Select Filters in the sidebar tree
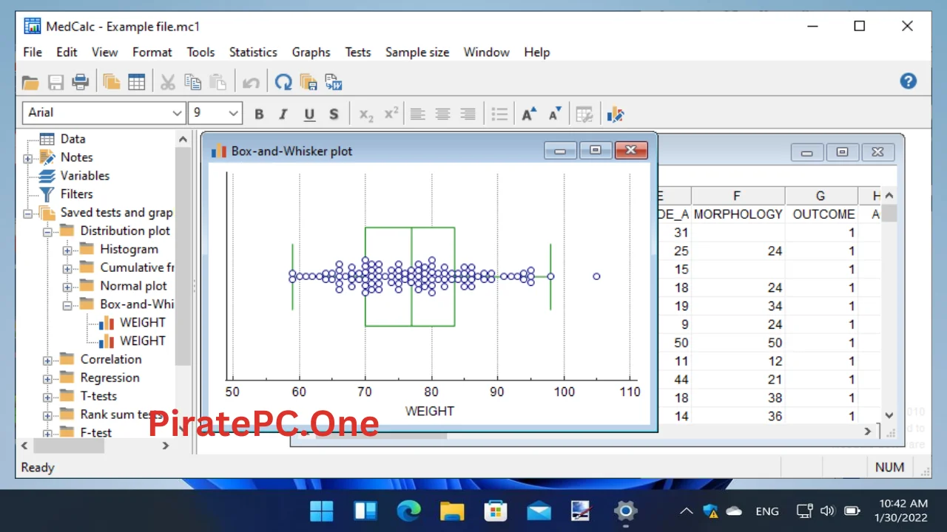This screenshot has height=532, width=947. [x=77, y=194]
